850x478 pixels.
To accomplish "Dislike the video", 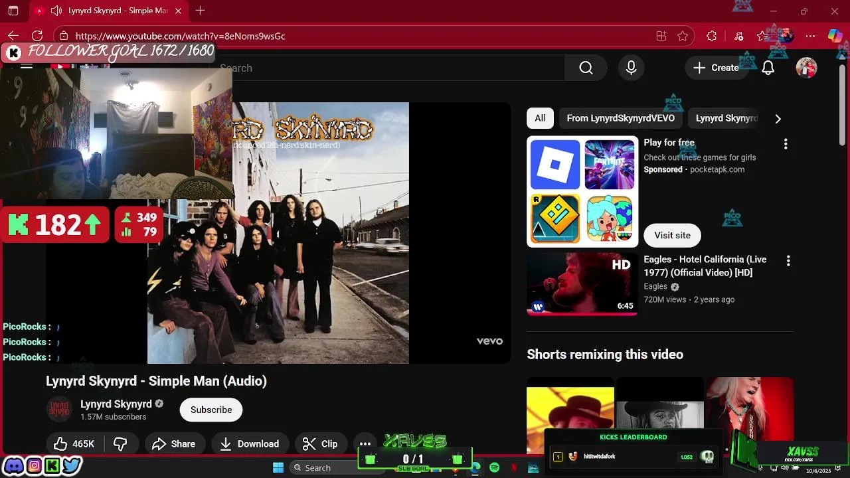I will coord(120,444).
